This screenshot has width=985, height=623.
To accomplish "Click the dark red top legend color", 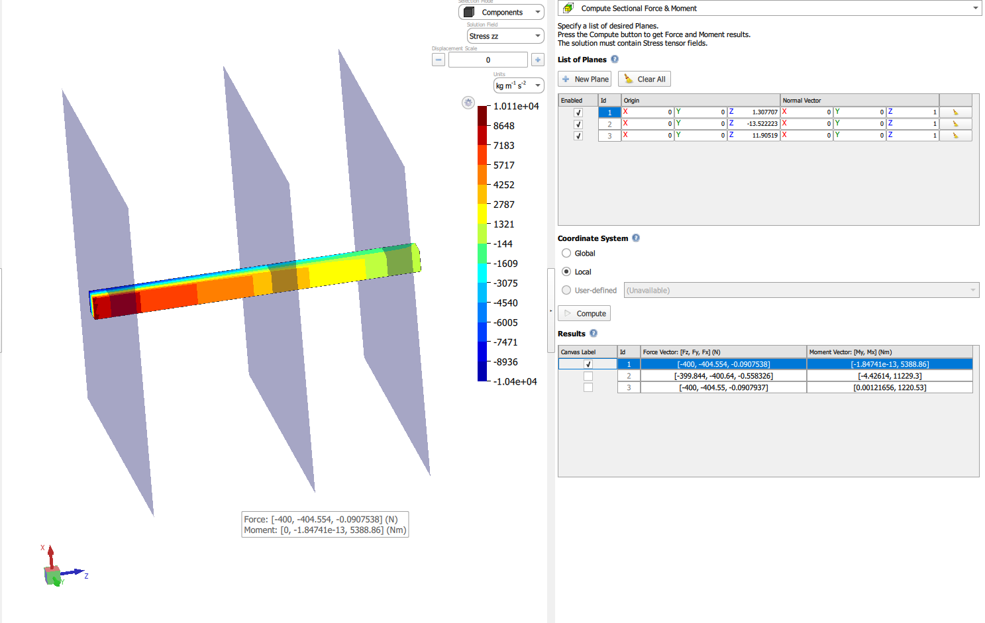I will tap(482, 115).
